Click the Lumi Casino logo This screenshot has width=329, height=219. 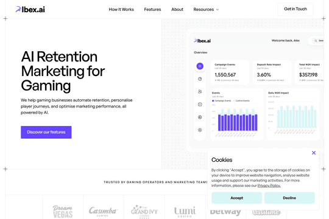point(185,212)
